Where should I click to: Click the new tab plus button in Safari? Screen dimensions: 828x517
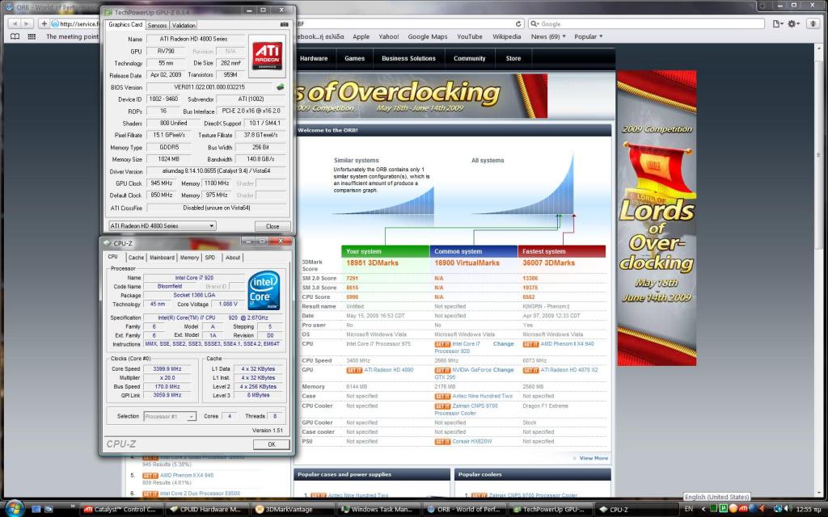click(x=763, y=6)
